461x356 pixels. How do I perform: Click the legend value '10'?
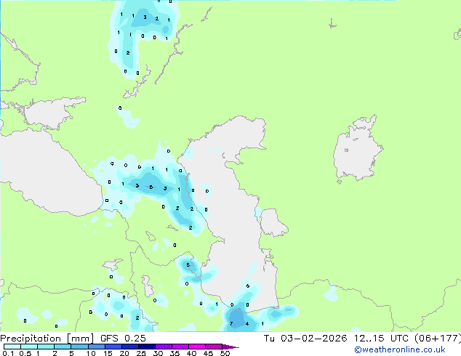coord(91,353)
